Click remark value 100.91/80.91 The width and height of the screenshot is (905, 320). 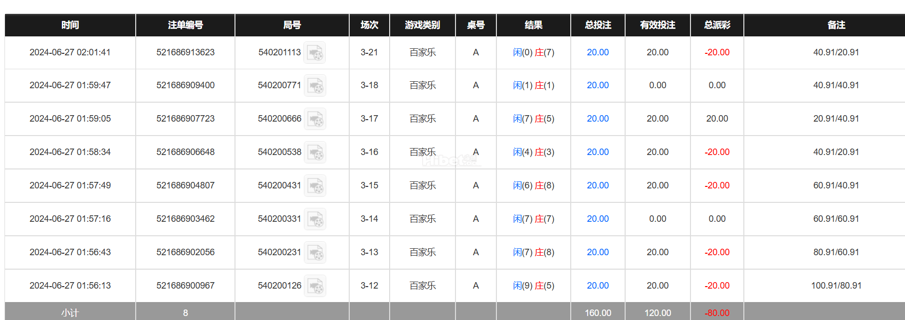(x=836, y=286)
